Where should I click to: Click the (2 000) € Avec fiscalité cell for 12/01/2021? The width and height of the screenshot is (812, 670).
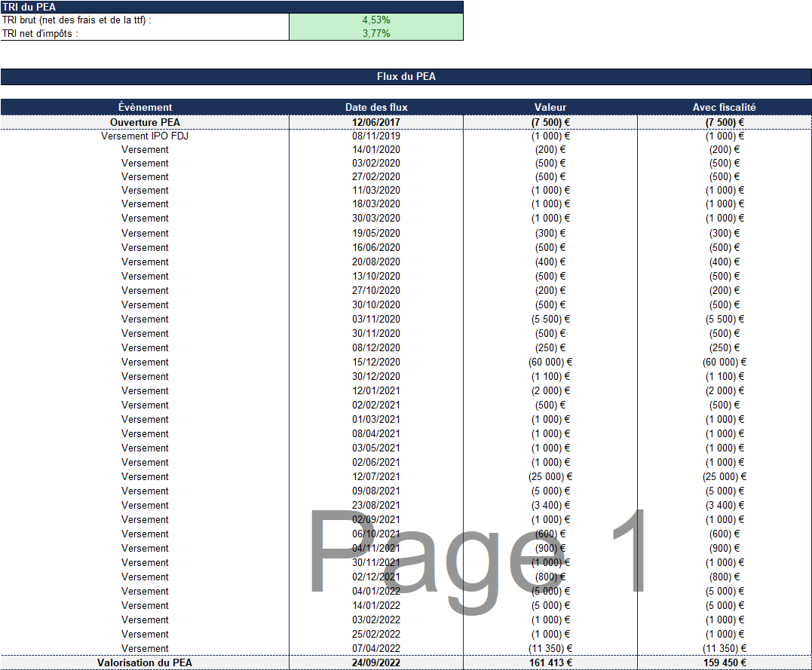[724, 391]
